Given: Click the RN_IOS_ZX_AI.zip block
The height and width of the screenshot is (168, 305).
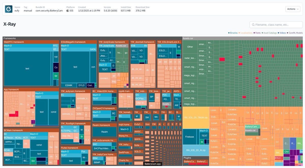Looking at the screenshot, I should [x=196, y=150].
